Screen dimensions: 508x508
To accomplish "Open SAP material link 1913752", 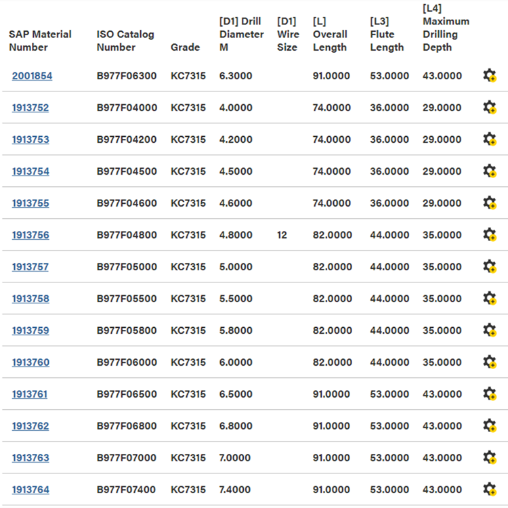I will pyautogui.click(x=30, y=108).
